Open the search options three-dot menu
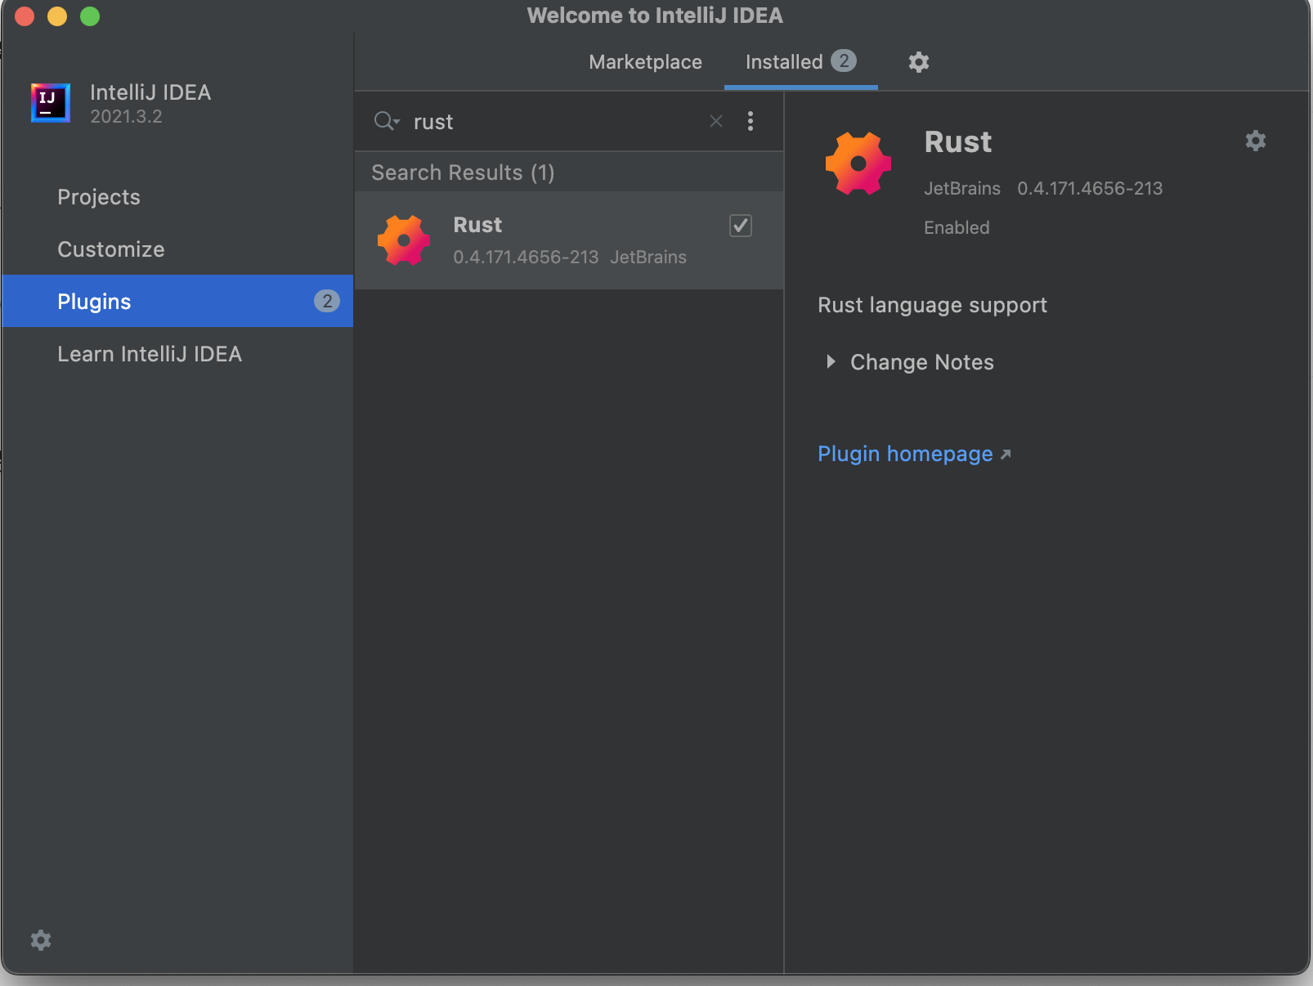This screenshot has height=986, width=1313. coord(751,121)
